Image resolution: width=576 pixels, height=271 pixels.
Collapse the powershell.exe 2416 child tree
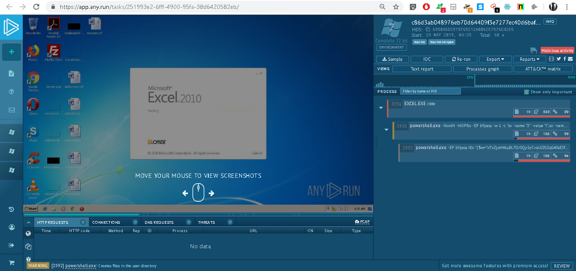coord(386,130)
